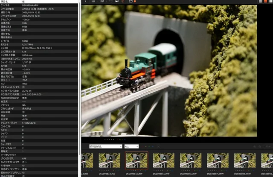Switch to grid thumbnail view icon
This screenshot has width=273, height=177.
pos(260,1)
